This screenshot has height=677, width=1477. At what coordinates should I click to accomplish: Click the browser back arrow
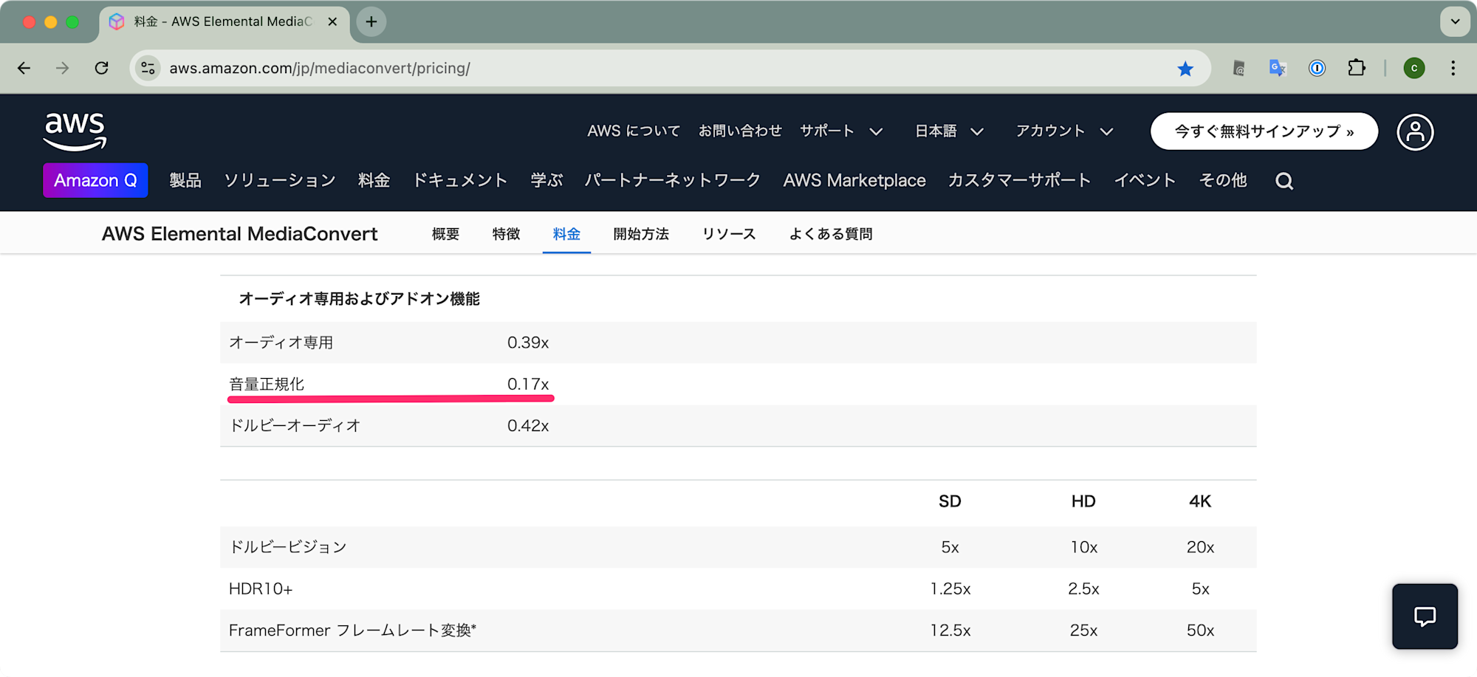[24, 68]
